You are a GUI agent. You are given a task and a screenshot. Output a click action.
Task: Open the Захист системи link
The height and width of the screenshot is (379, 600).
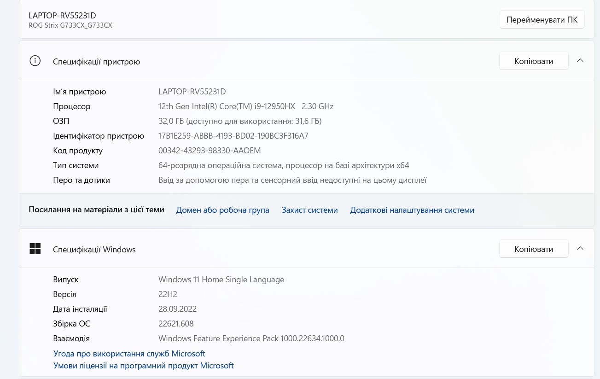(309, 210)
